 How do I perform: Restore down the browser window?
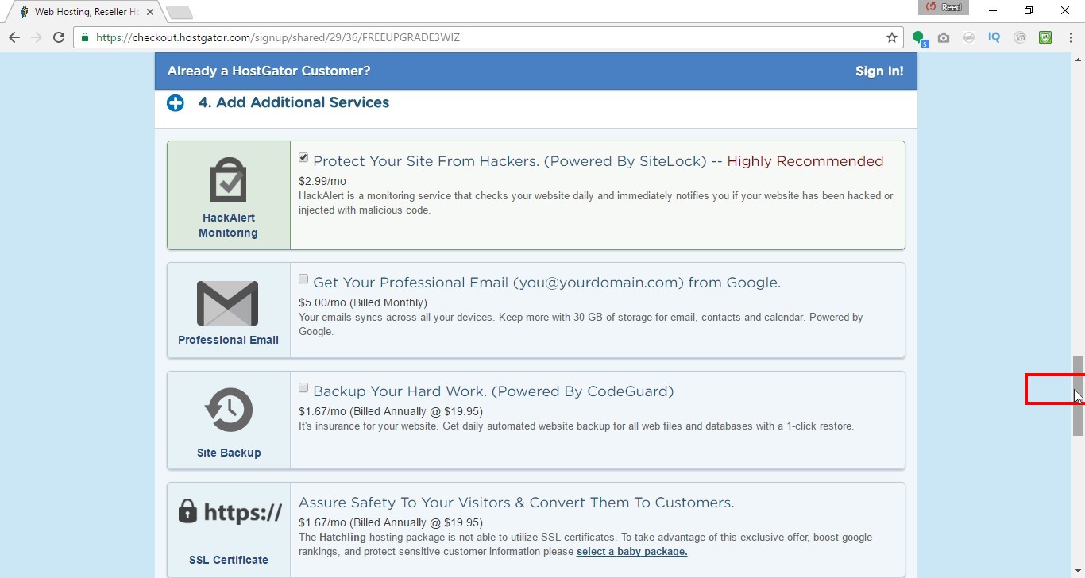1029,11
